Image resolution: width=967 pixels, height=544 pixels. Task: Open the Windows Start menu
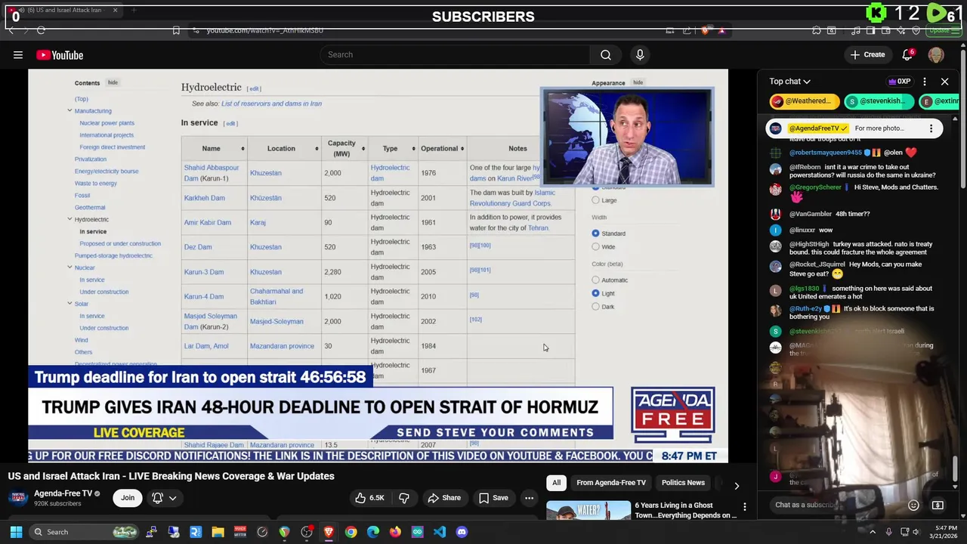16,532
